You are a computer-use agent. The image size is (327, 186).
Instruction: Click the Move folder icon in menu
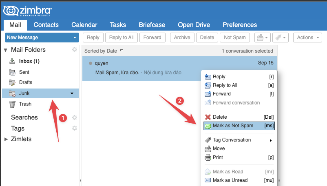tap(208, 148)
